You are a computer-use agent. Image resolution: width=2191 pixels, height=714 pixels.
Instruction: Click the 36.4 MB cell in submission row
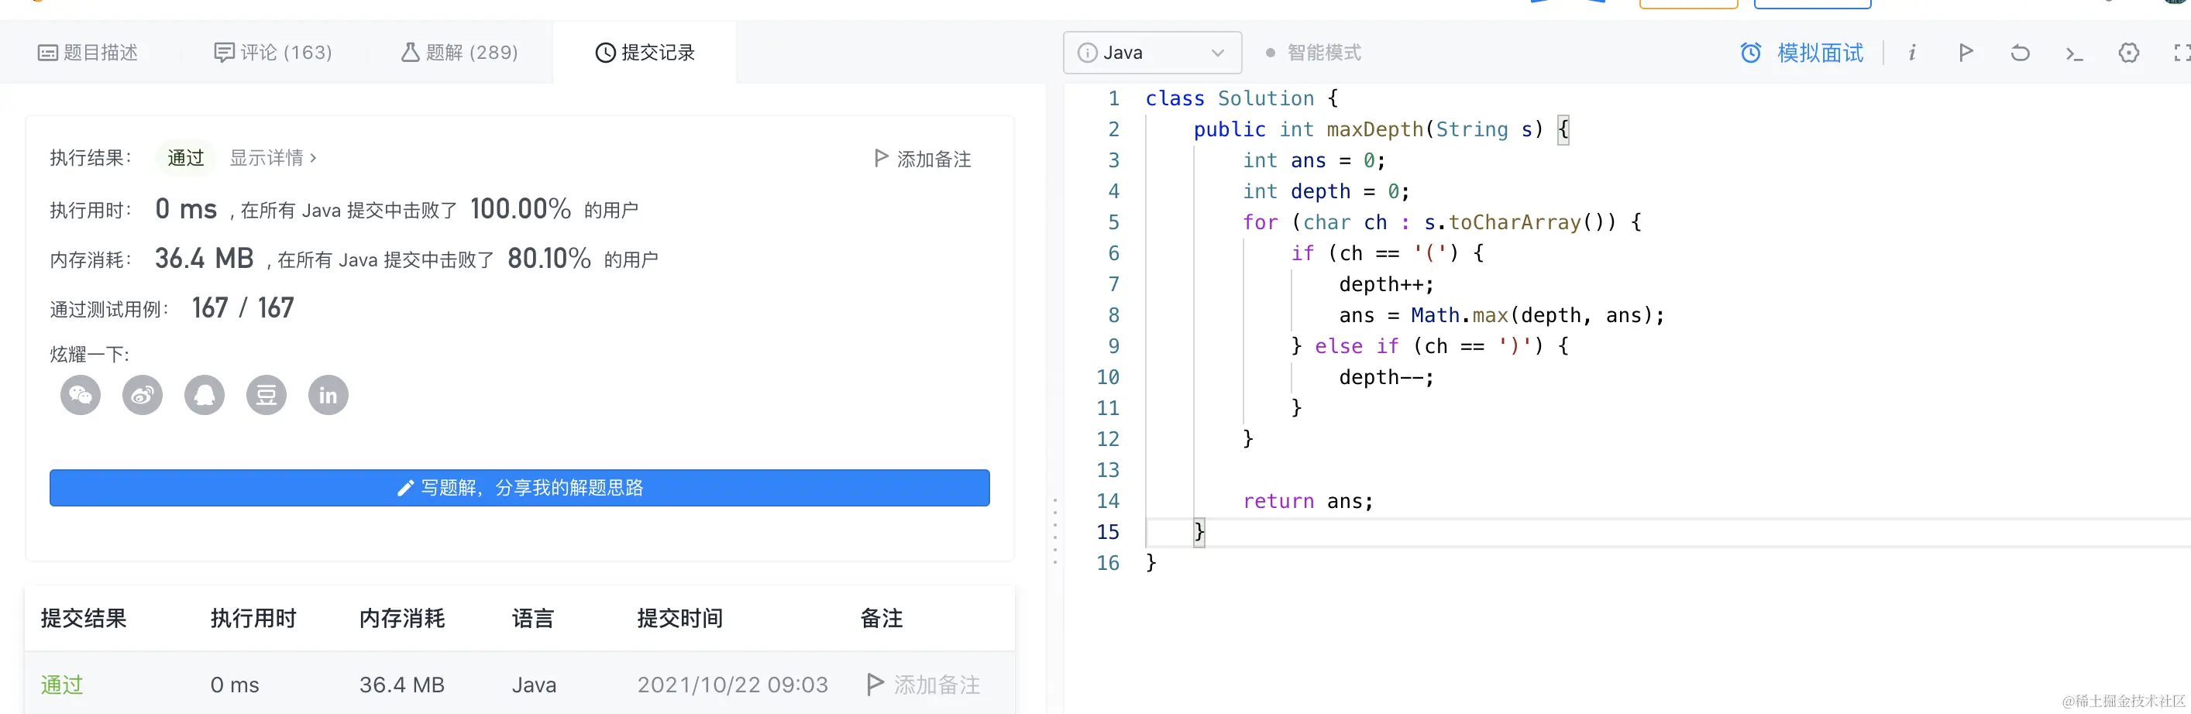pyautogui.click(x=401, y=685)
